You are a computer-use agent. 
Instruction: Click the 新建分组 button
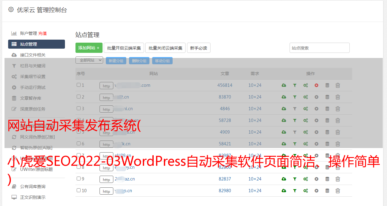(x=116, y=61)
